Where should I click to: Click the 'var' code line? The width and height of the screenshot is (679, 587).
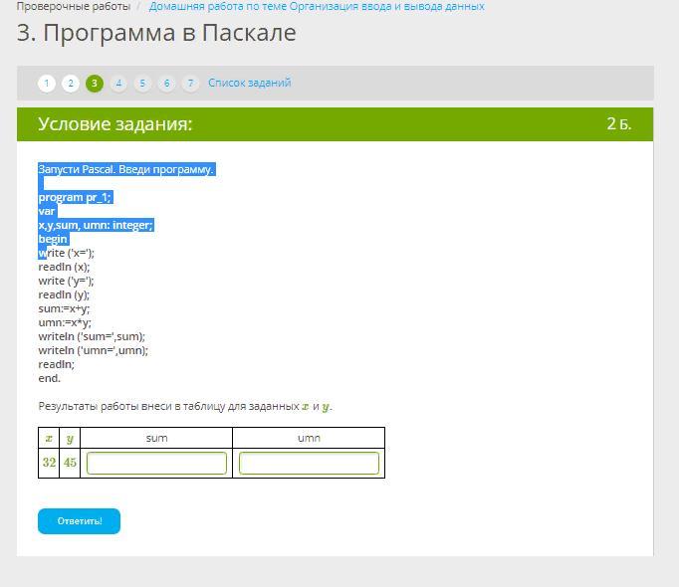[x=47, y=211]
